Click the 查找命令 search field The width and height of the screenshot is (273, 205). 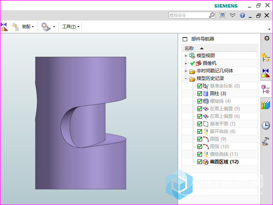click(189, 15)
